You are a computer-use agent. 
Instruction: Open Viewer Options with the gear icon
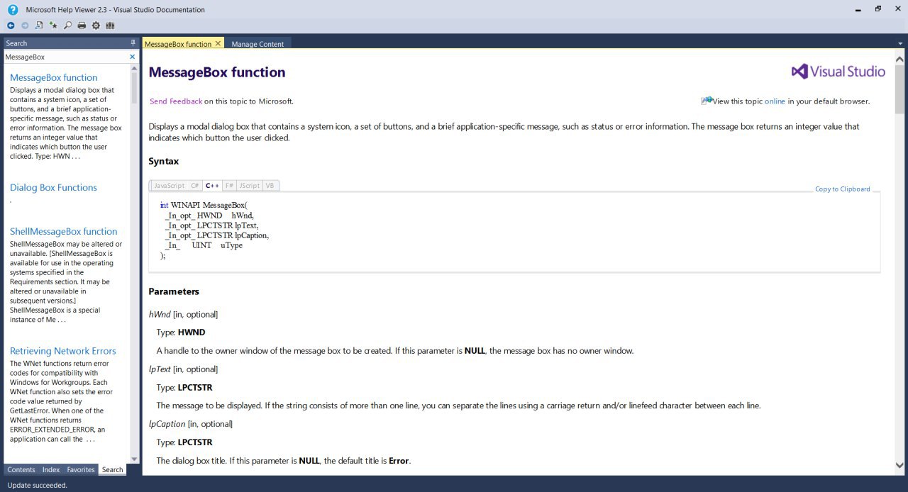click(96, 26)
